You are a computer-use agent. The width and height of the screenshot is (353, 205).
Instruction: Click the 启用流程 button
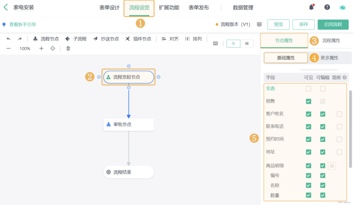pos(333,25)
